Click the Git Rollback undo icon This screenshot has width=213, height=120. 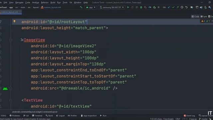click(186, 7)
